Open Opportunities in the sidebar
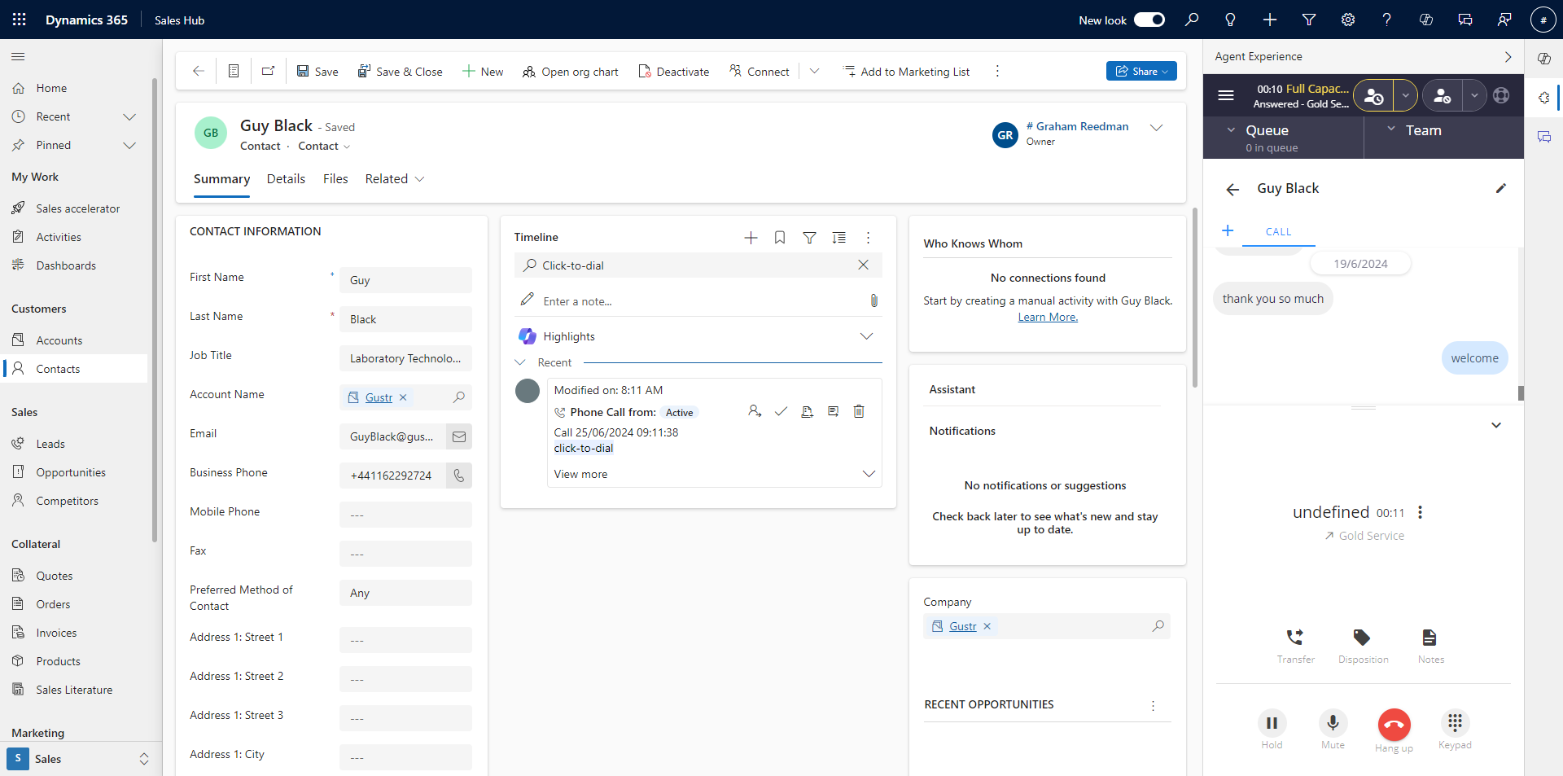The image size is (1563, 776). (x=70, y=472)
